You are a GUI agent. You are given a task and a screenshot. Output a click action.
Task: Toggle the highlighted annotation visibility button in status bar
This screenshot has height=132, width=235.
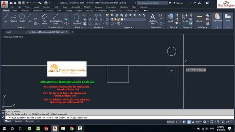coord(189,122)
